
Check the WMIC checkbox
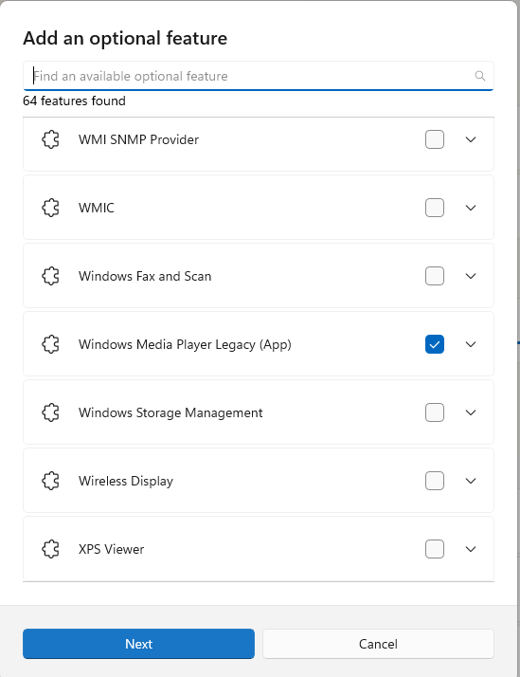coord(435,208)
